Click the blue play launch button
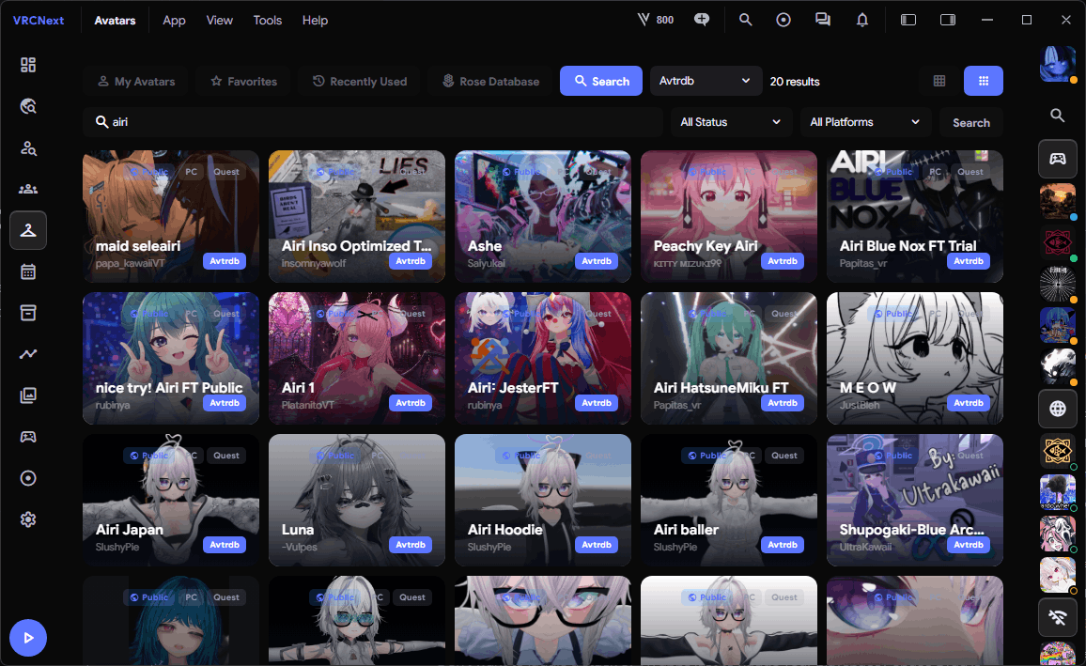This screenshot has width=1086, height=666. [27, 638]
